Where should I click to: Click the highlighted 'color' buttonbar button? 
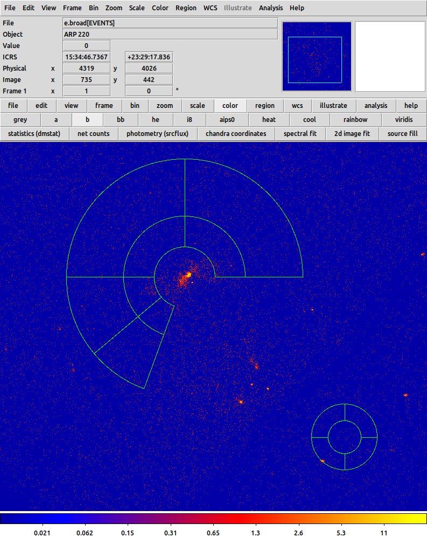point(230,105)
